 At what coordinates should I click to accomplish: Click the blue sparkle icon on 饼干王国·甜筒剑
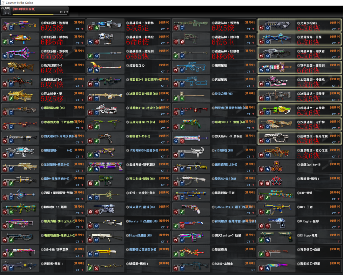[x=261, y=70]
